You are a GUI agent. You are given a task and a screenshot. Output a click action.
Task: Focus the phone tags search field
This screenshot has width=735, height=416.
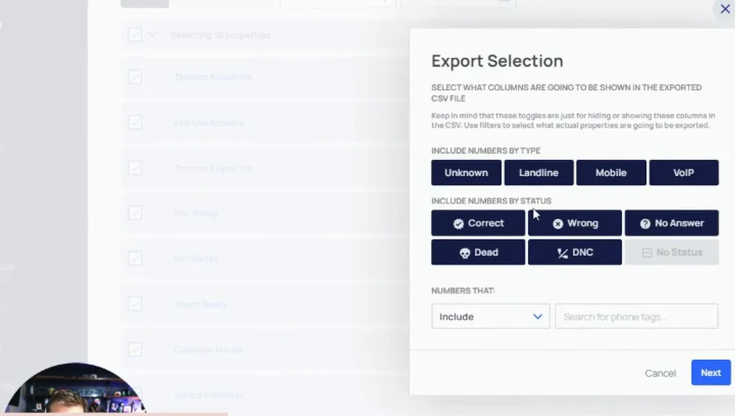pyautogui.click(x=636, y=317)
